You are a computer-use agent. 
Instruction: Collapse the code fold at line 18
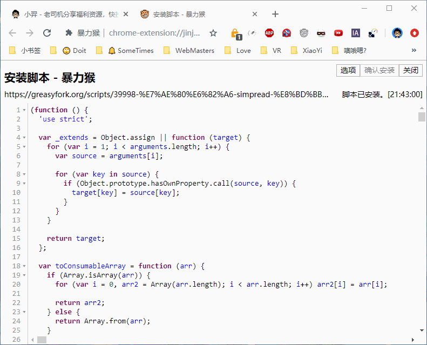click(x=24, y=266)
